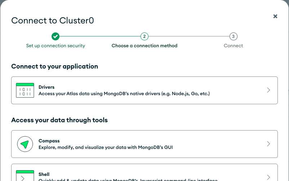Image resolution: width=289 pixels, height=181 pixels.
Task: Click the Shell terminal icon
Action: (x=25, y=176)
